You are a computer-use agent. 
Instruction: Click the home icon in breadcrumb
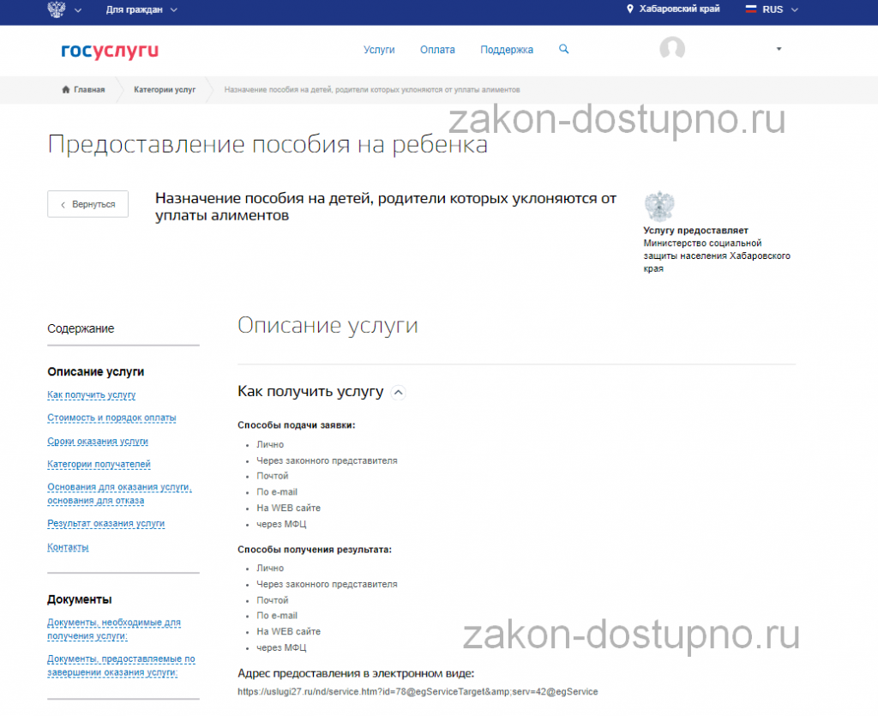[x=65, y=89]
